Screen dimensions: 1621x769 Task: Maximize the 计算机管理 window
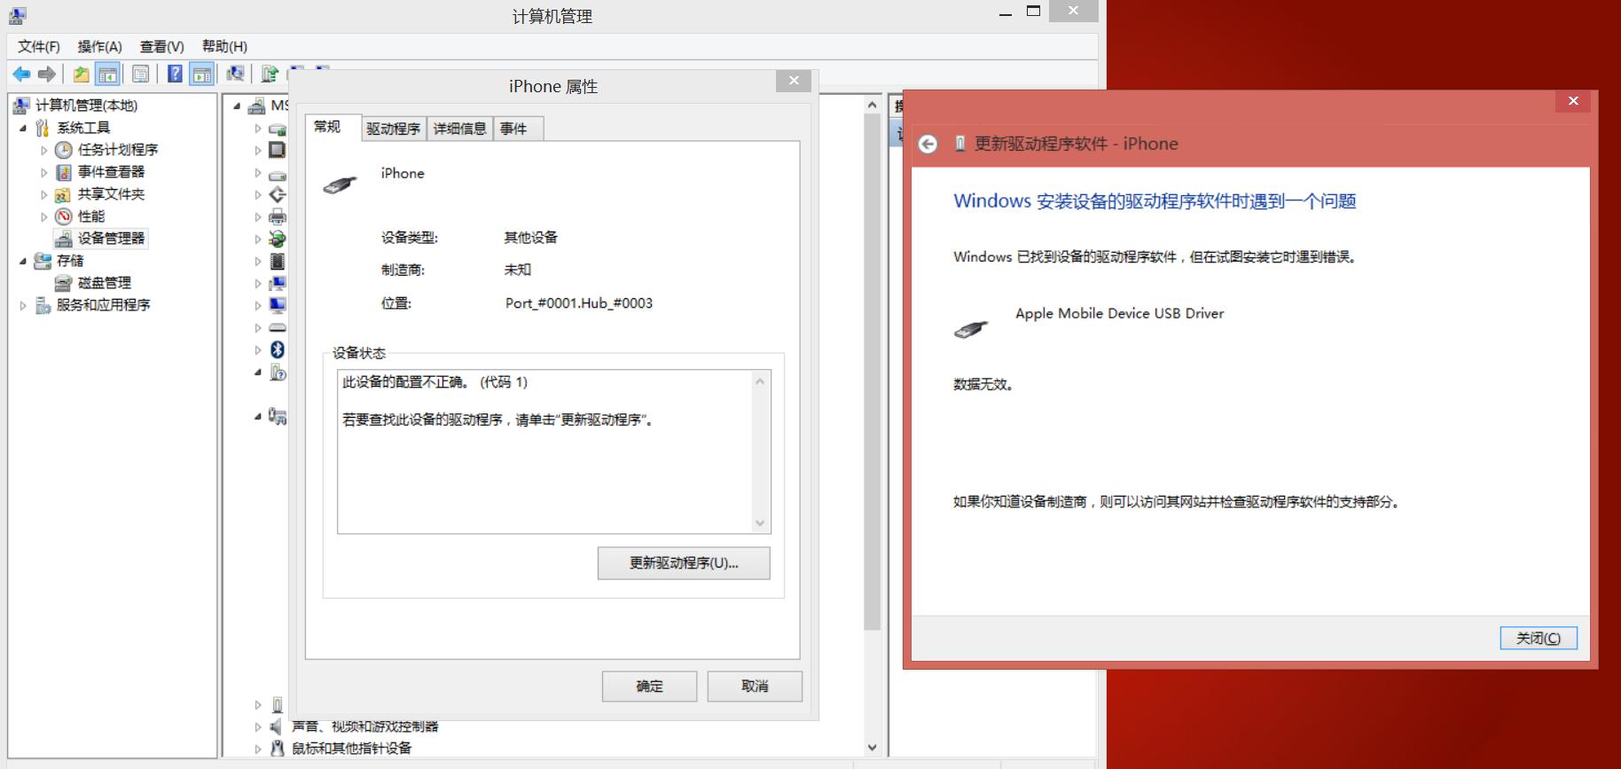click(1033, 12)
